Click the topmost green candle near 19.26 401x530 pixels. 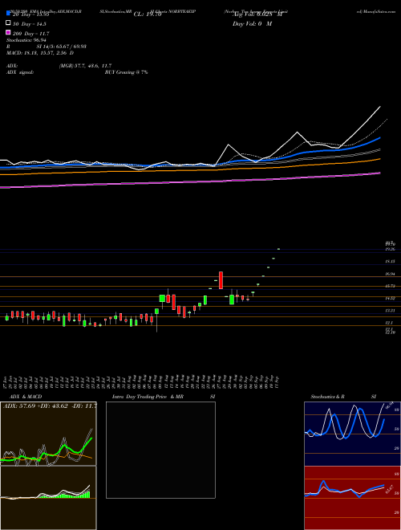click(x=278, y=249)
